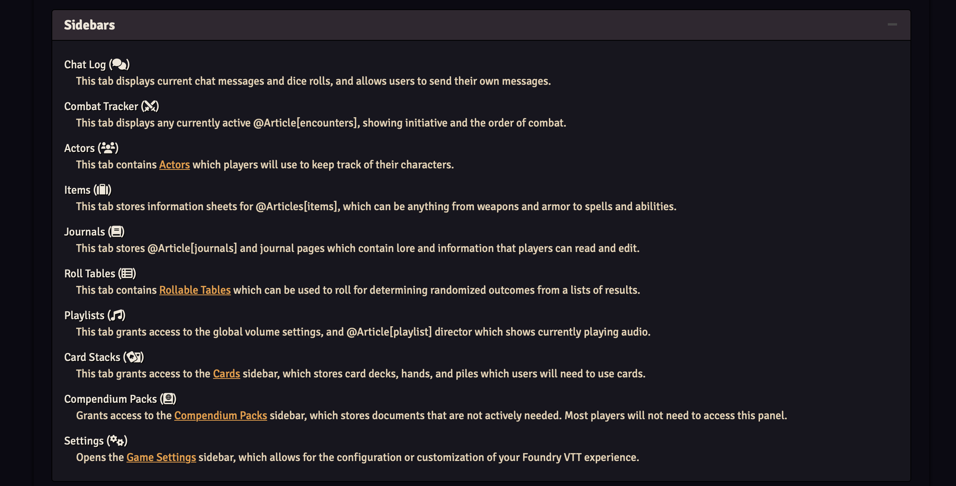Open the Actors link
This screenshot has height=486, width=956.
click(x=174, y=164)
